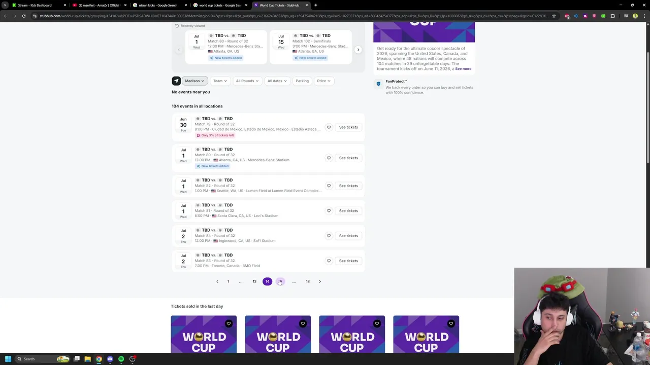
Task: Open Discord from the taskbar
Action: click(x=110, y=359)
